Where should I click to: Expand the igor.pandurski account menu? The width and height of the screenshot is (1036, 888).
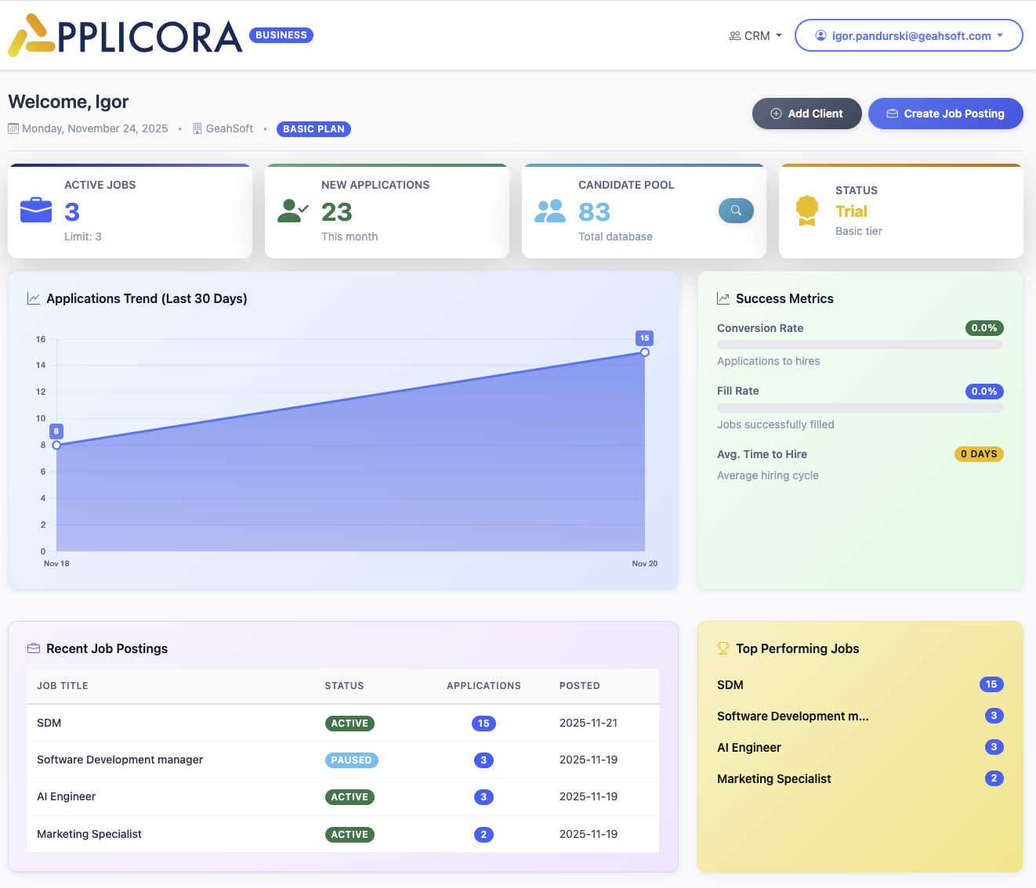point(908,35)
